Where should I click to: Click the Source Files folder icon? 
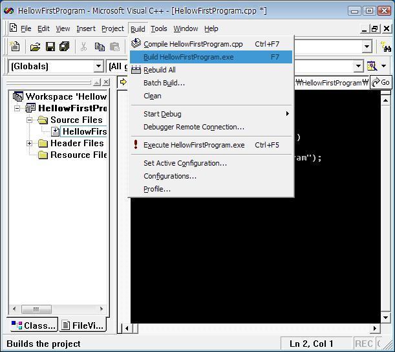point(43,120)
